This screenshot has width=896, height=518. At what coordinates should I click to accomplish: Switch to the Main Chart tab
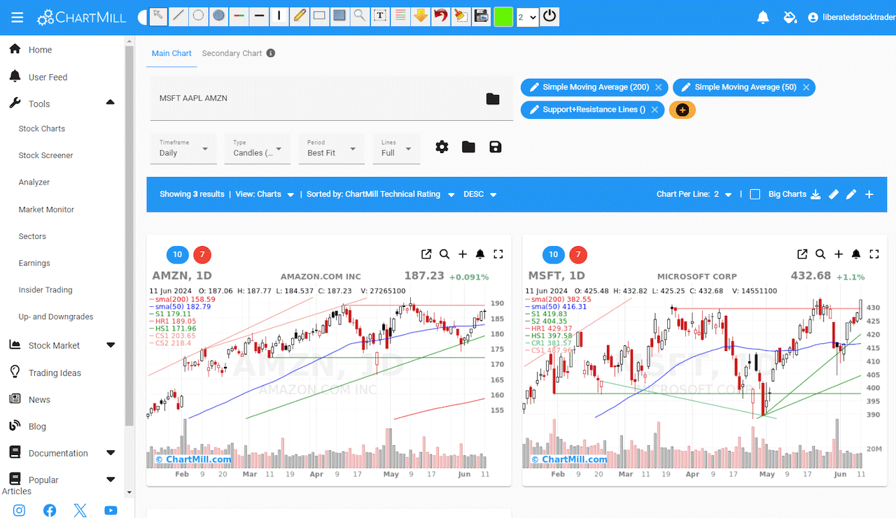coord(171,54)
